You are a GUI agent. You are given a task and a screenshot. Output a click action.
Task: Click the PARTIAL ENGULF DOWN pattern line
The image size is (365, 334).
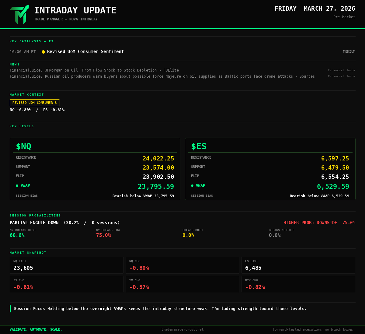pos(65,223)
